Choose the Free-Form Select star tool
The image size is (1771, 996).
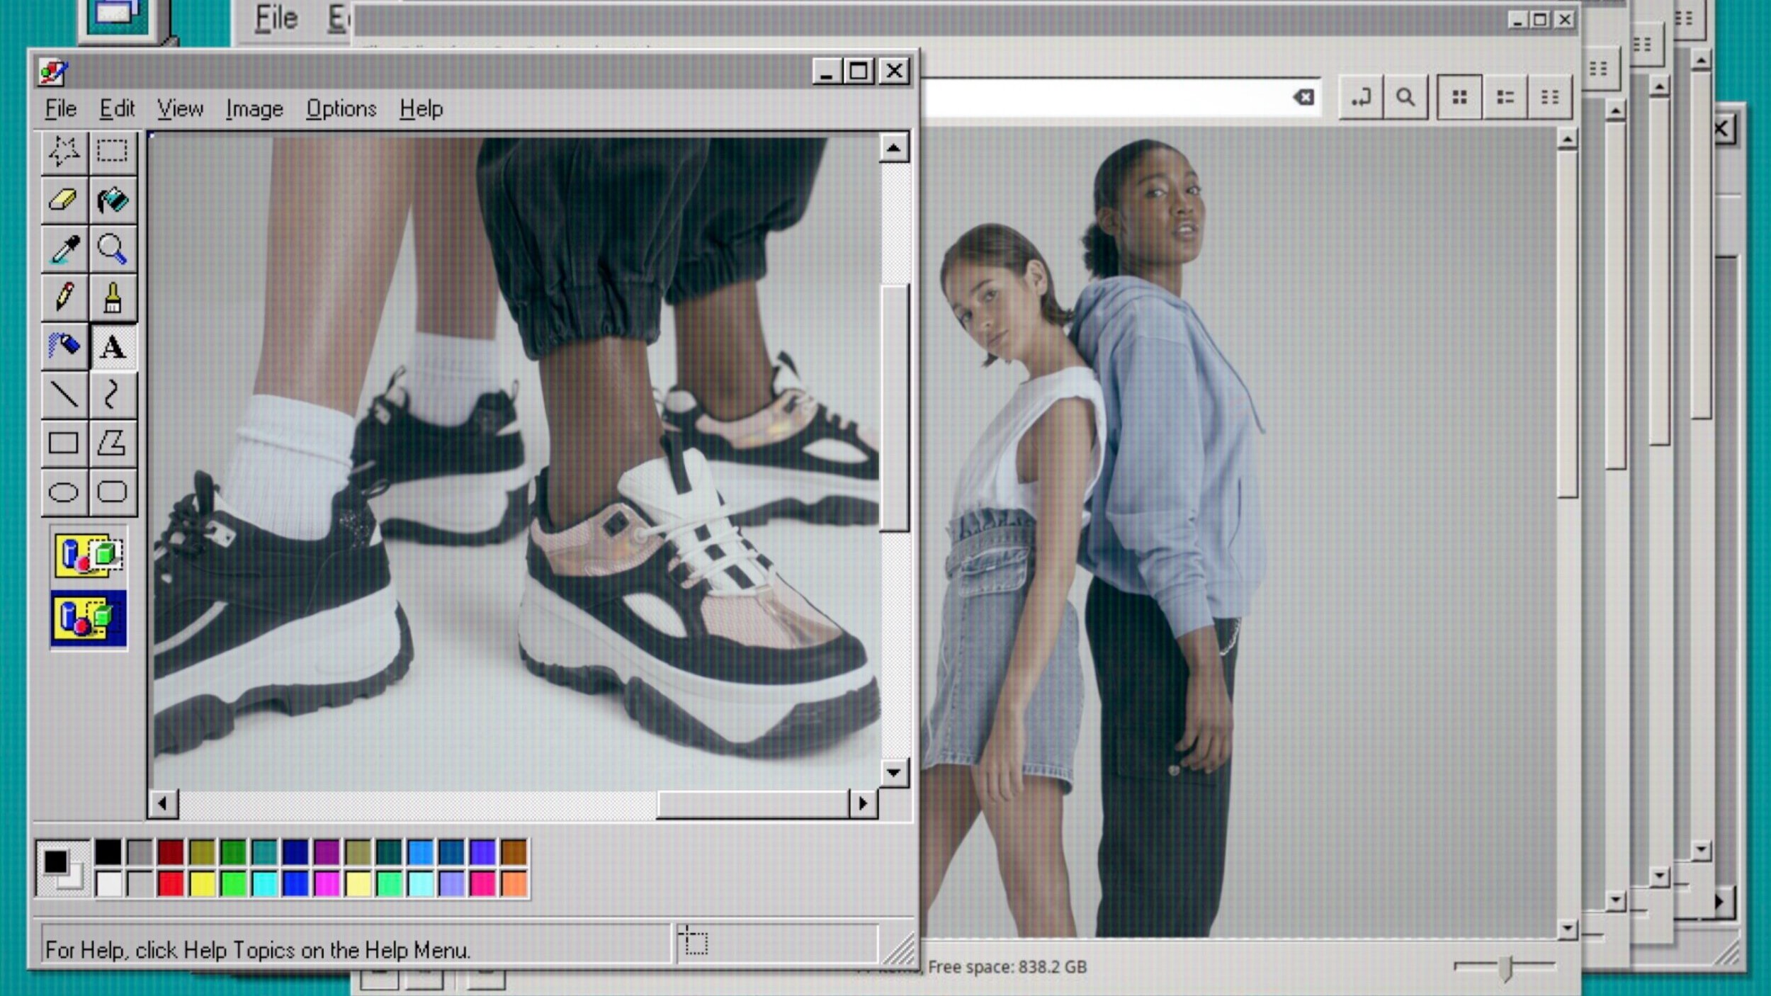click(64, 152)
